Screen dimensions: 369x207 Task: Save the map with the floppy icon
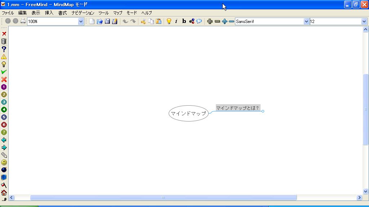[x=107, y=21]
